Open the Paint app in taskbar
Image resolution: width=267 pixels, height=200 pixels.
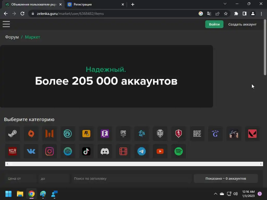click(x=43, y=194)
